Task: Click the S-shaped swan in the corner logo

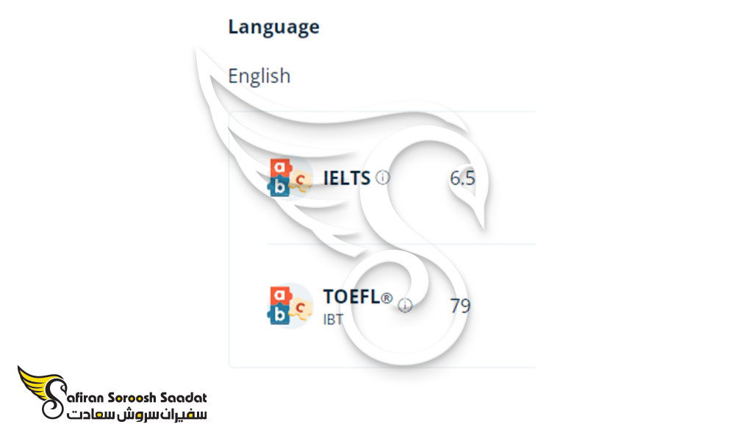Action: pos(55,398)
